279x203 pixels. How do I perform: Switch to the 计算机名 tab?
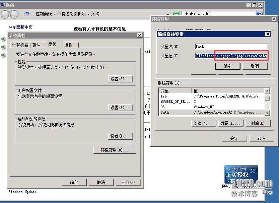point(20,45)
